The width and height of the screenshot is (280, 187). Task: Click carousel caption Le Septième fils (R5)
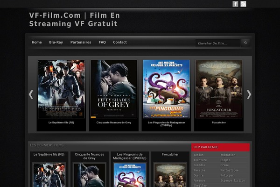coord(61,122)
